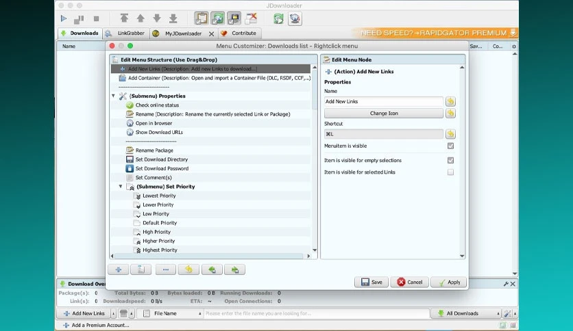Click the Cancel button

pos(409,282)
